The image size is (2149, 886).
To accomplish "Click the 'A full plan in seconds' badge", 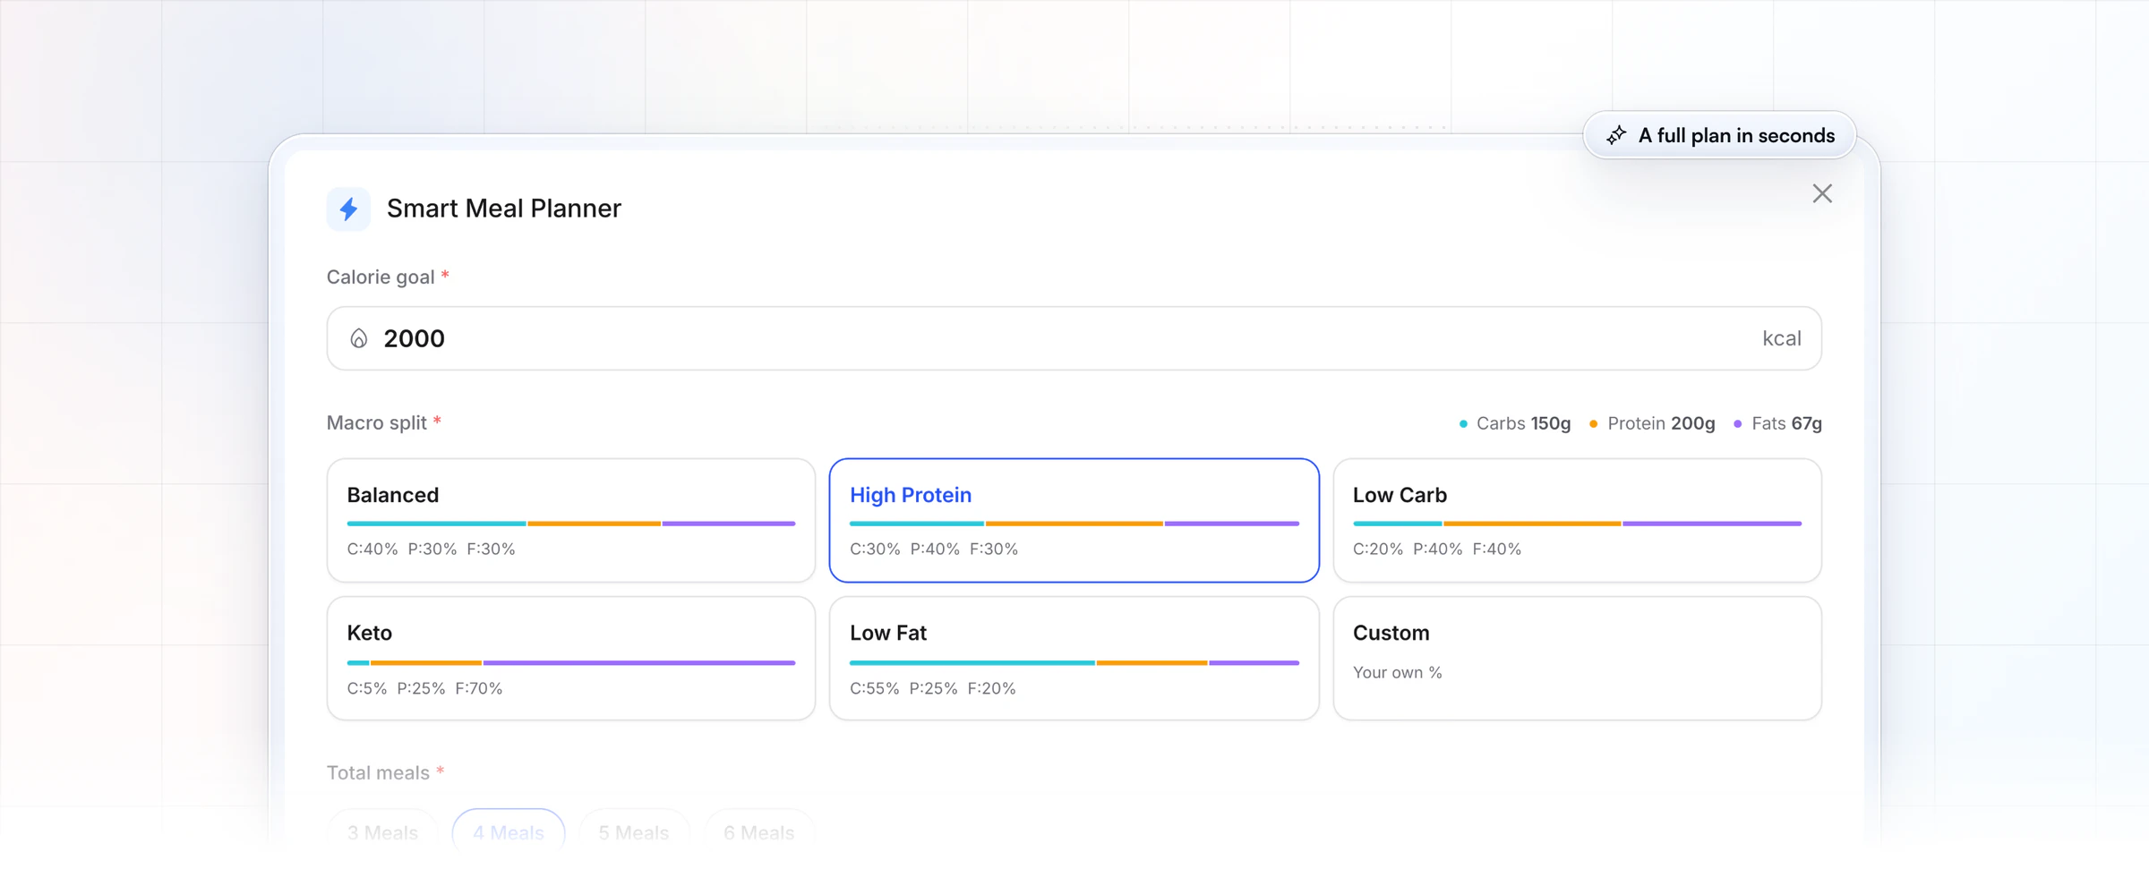I will point(1719,135).
